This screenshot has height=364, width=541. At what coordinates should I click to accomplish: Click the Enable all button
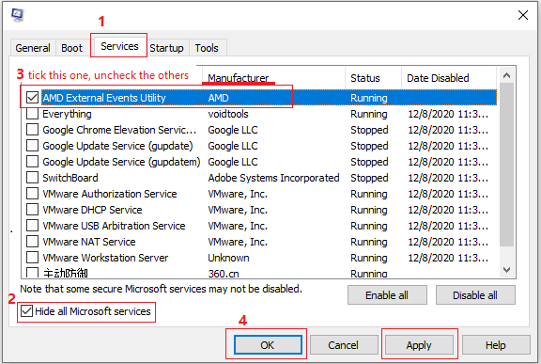pos(387,295)
